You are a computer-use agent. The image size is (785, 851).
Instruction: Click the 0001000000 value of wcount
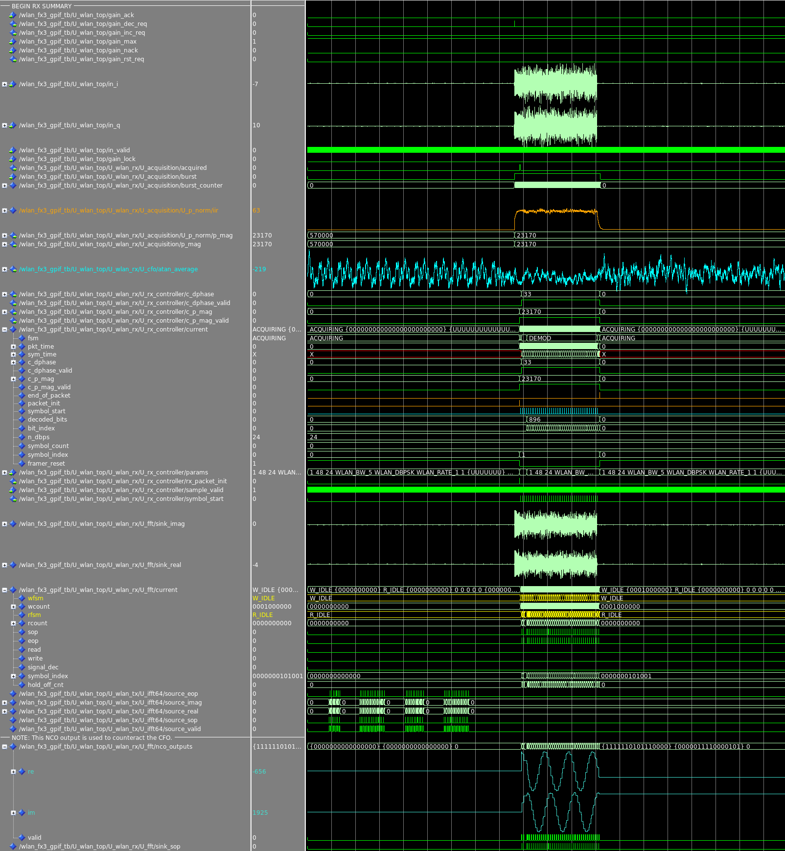[272, 607]
